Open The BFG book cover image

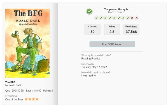tap(27, 43)
